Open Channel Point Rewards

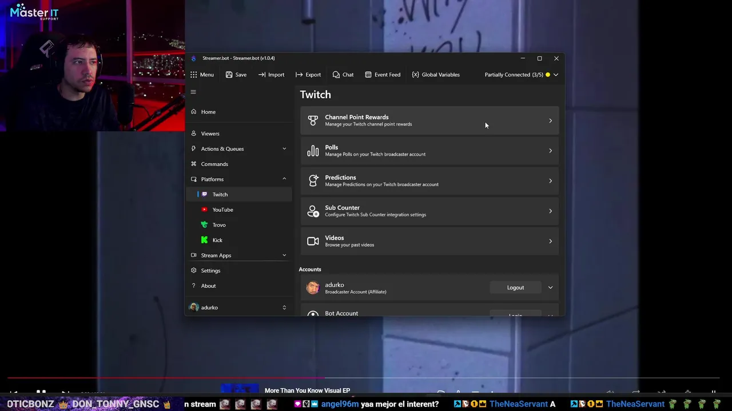tap(429, 120)
